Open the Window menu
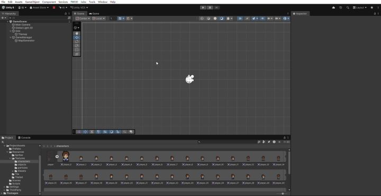The height and width of the screenshot is (196, 381). click(x=103, y=2)
